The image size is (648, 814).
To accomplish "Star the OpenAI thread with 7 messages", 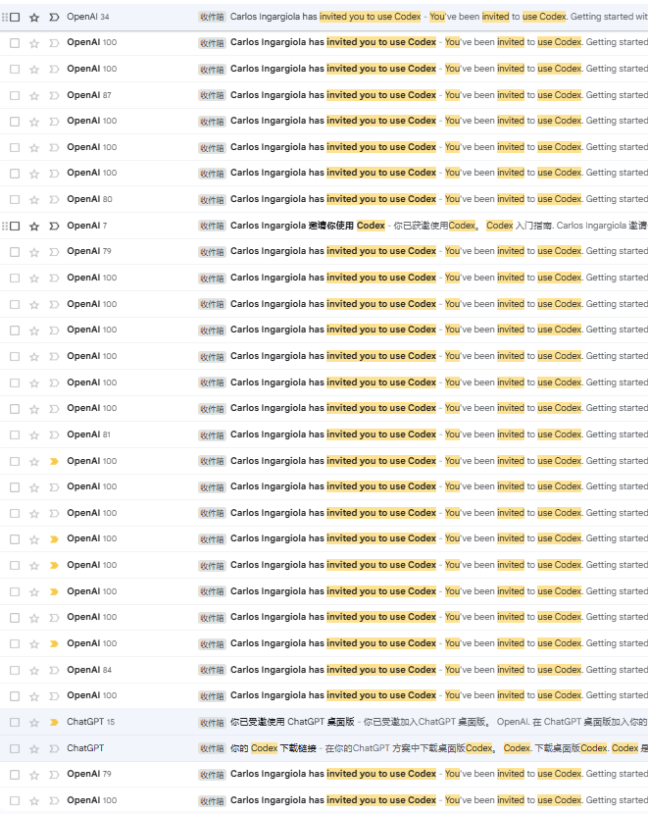I will click(x=34, y=226).
